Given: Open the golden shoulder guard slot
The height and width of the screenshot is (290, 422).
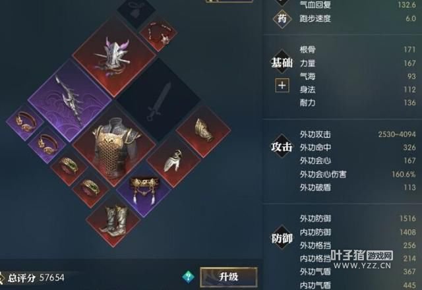Looking at the screenshot, I should (204, 131).
